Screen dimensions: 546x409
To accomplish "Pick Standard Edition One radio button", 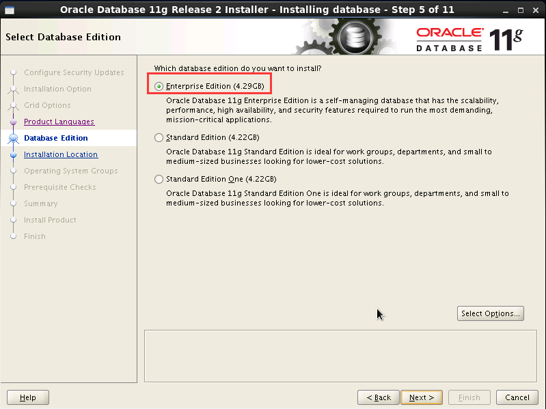I will [159, 179].
